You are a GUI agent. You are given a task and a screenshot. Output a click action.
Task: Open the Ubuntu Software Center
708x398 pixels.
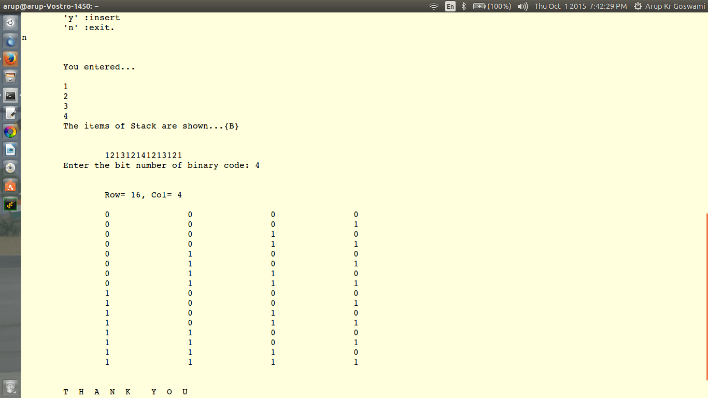[x=10, y=186]
